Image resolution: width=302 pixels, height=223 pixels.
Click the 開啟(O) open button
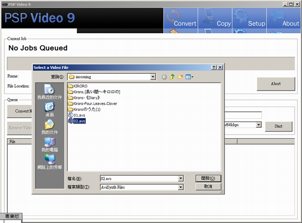[208, 178]
